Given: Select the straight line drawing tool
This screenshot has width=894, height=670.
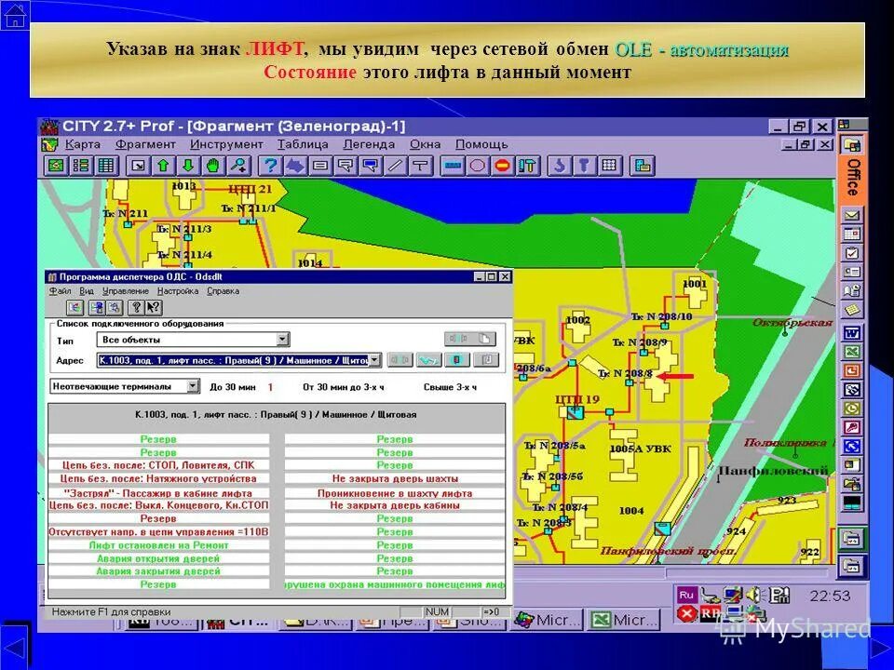Looking at the screenshot, I should click(395, 166).
